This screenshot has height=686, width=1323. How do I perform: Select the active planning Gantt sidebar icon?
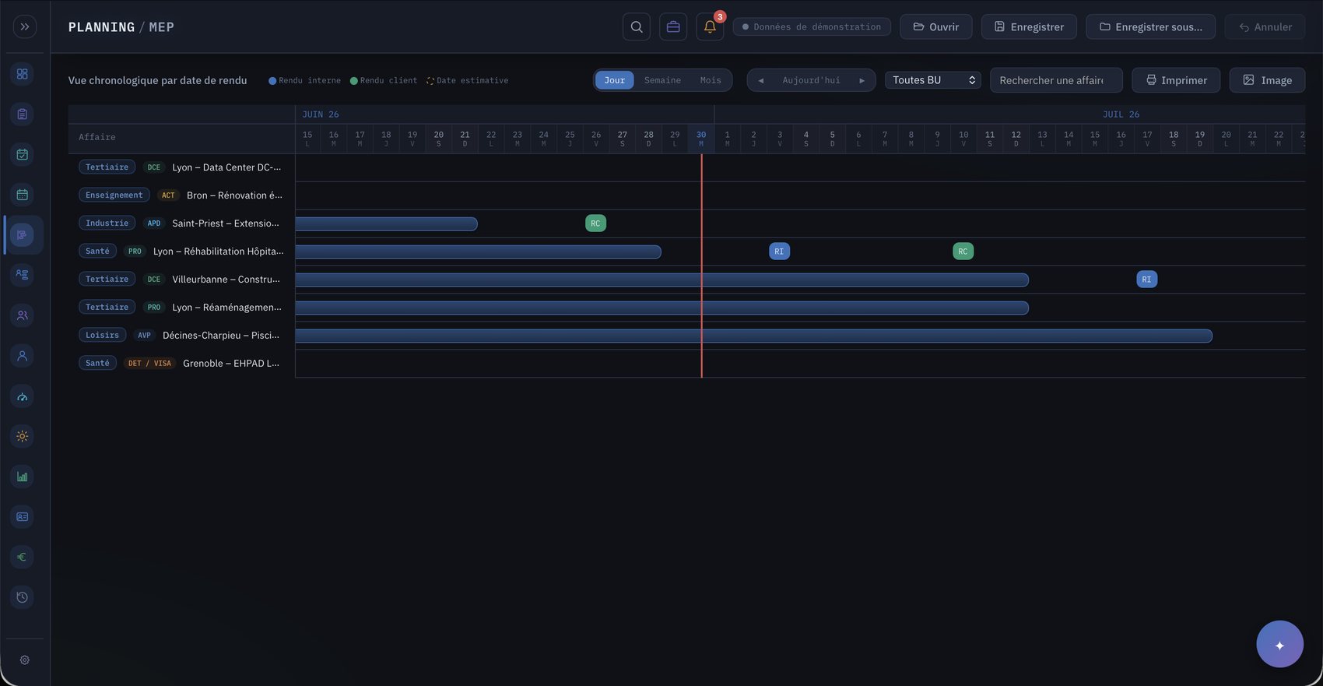[x=23, y=234]
